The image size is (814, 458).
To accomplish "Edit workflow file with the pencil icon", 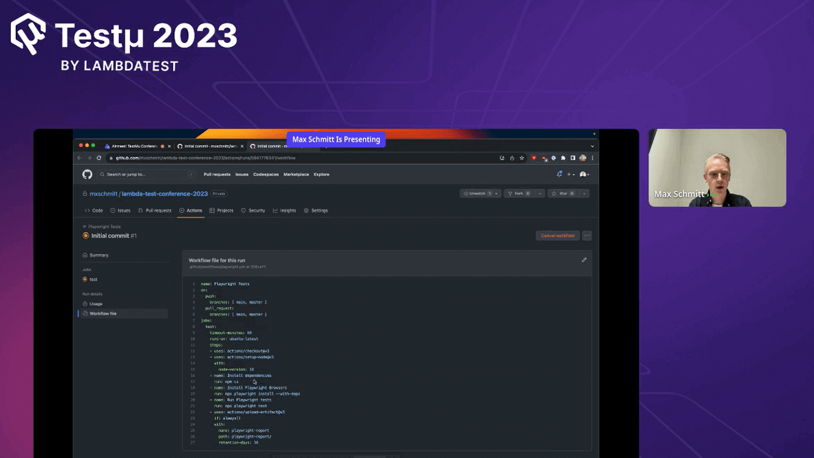I will coord(584,260).
